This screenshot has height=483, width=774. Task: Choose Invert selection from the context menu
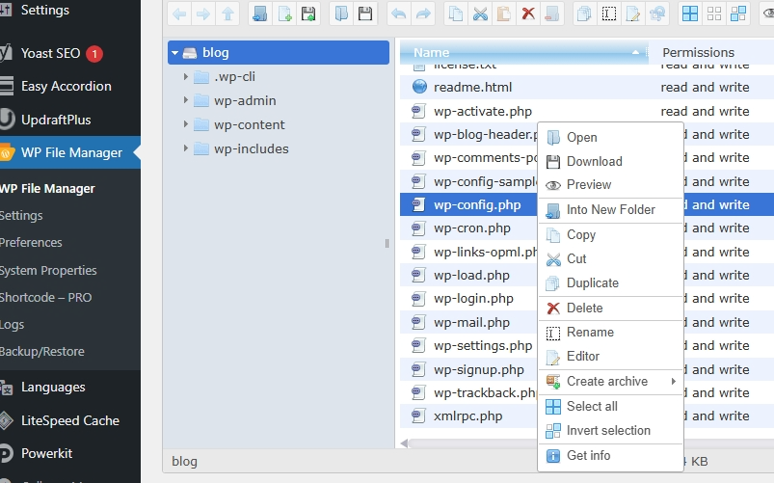pos(610,431)
